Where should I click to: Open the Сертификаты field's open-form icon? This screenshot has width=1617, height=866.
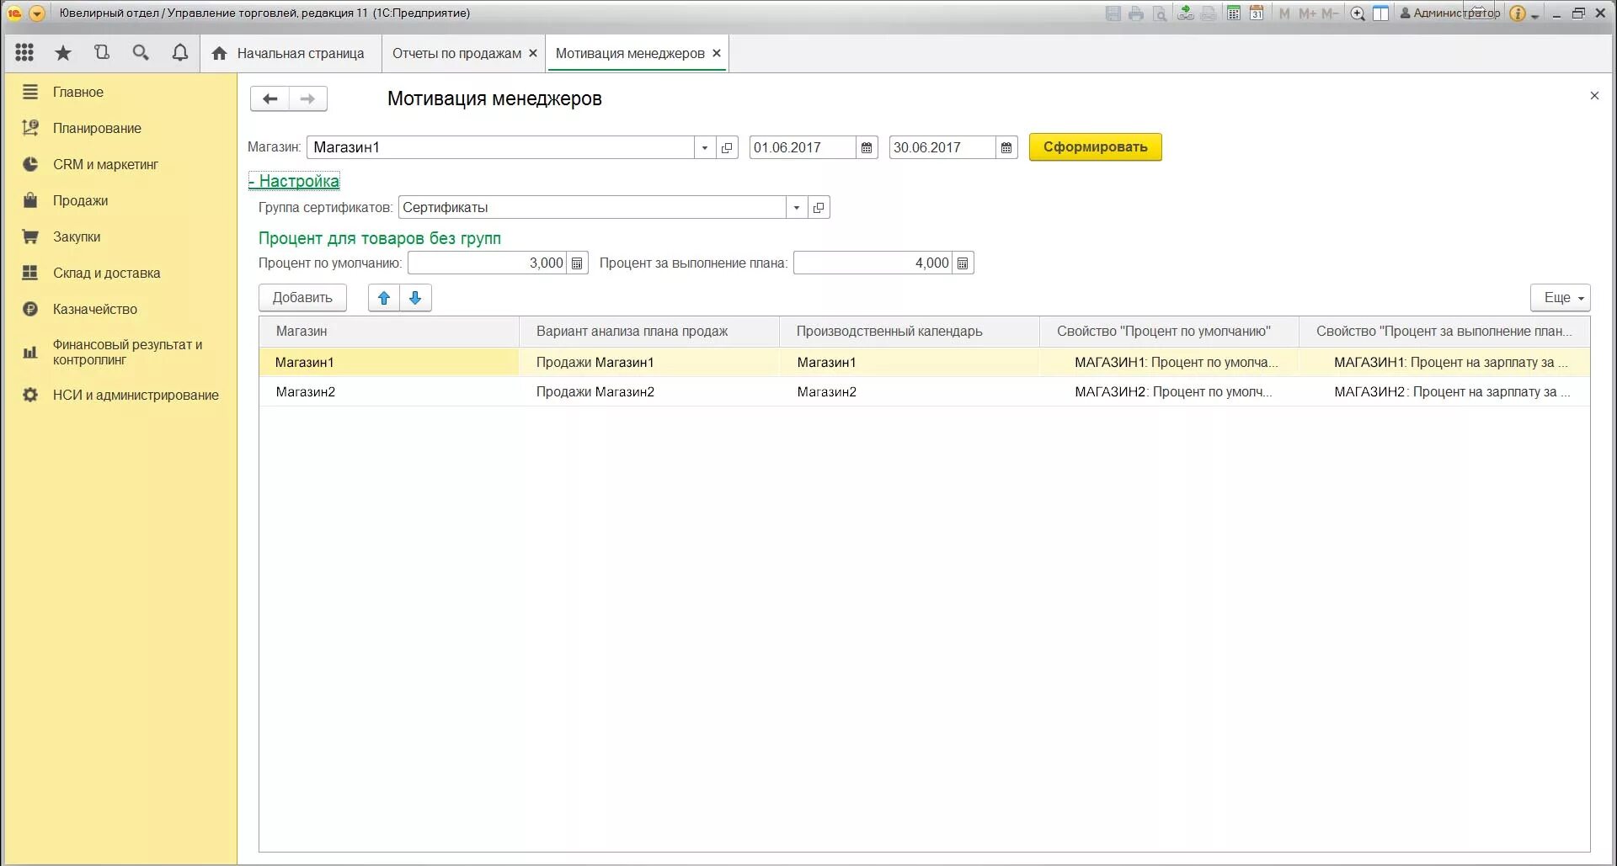point(819,207)
